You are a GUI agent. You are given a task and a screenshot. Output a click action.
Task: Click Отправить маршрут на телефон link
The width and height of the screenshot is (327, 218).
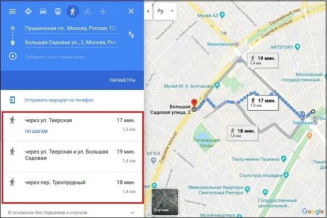(59, 100)
